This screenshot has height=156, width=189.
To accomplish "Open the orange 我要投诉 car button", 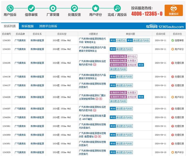I will [x=174, y=10].
